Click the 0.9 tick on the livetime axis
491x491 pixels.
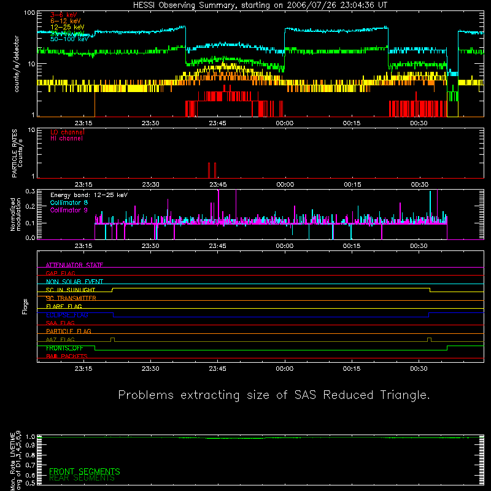(30, 446)
